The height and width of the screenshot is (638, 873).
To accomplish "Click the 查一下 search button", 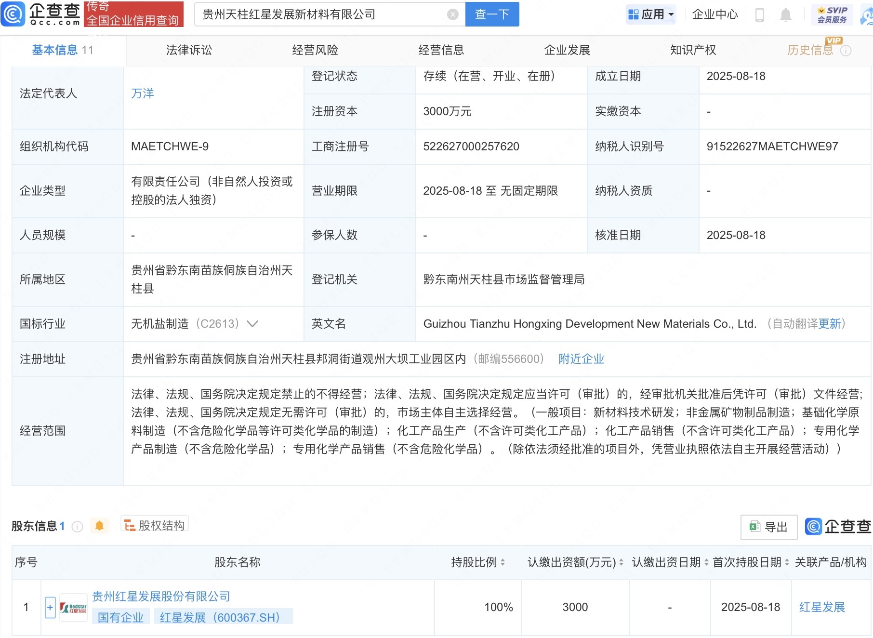I will click(x=492, y=14).
